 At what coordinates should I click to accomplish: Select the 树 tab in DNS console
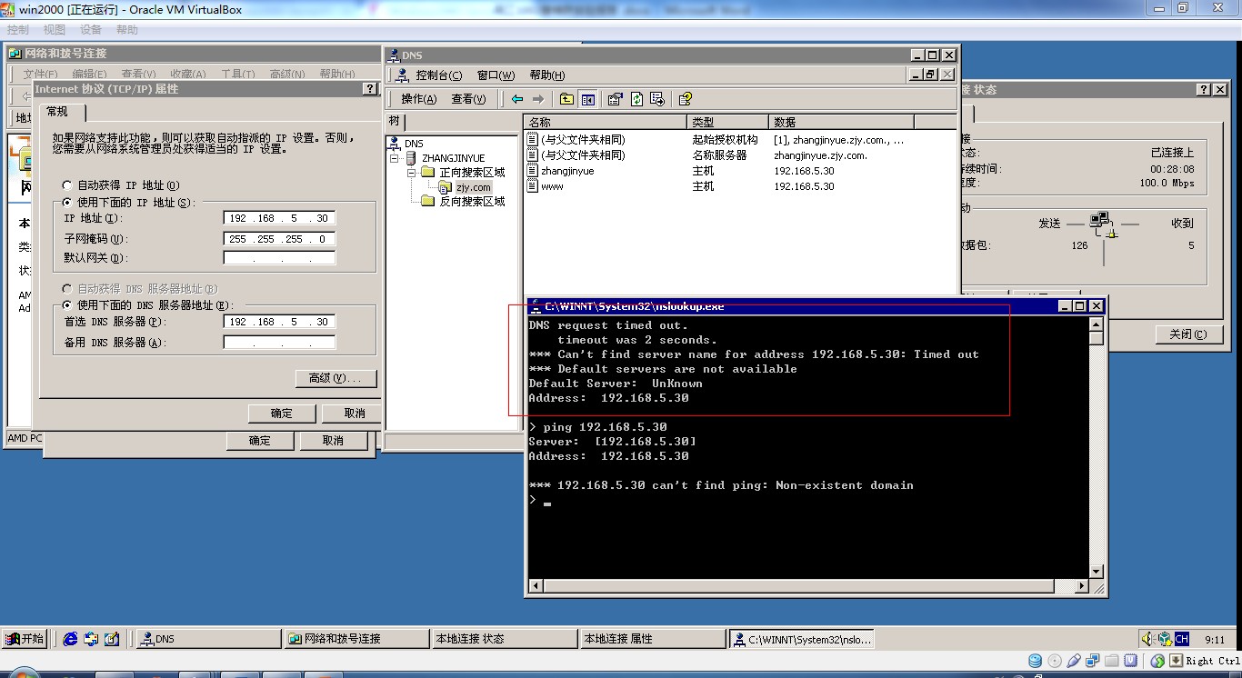[x=395, y=121]
